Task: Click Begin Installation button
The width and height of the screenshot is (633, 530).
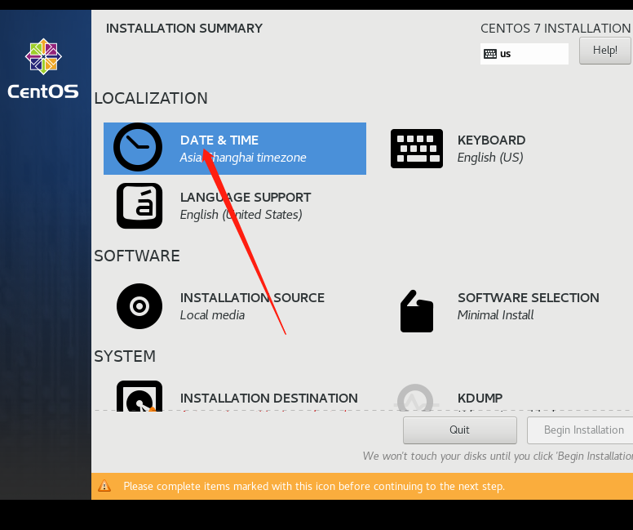Action: (x=580, y=430)
